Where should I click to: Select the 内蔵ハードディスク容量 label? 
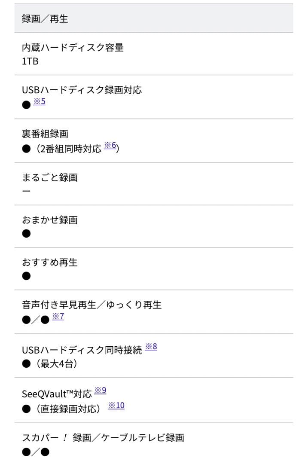73,48
